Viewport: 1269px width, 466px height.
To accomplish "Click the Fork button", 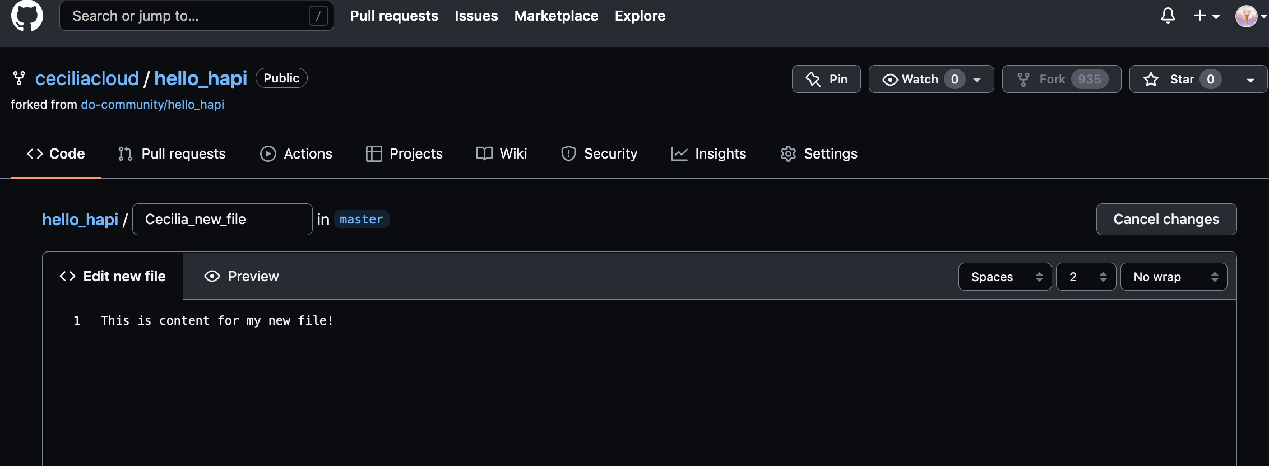I will click(x=1062, y=79).
